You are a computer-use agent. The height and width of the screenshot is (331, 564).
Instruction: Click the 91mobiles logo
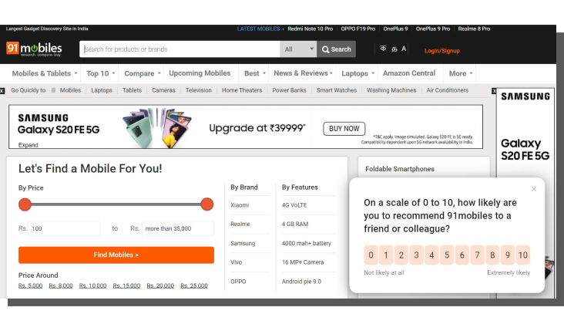pyautogui.click(x=34, y=49)
